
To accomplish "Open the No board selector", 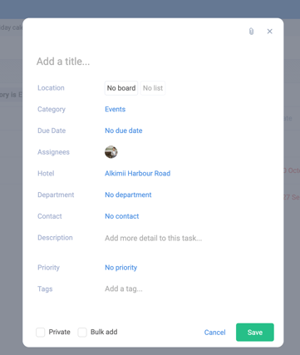I will 121,88.
